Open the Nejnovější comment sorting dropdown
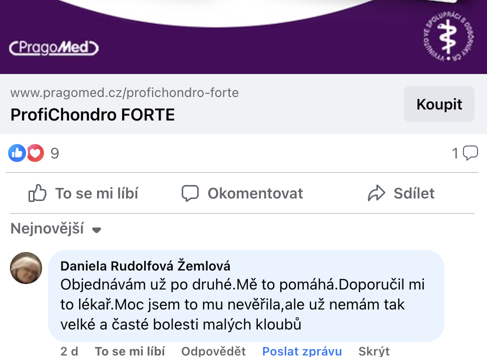The image size is (487, 357). 48,229
